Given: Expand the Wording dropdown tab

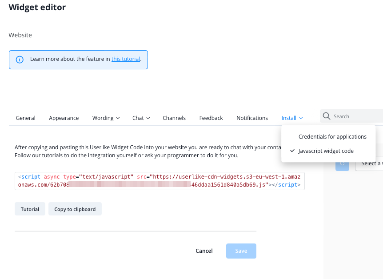Looking at the screenshot, I should pos(106,118).
